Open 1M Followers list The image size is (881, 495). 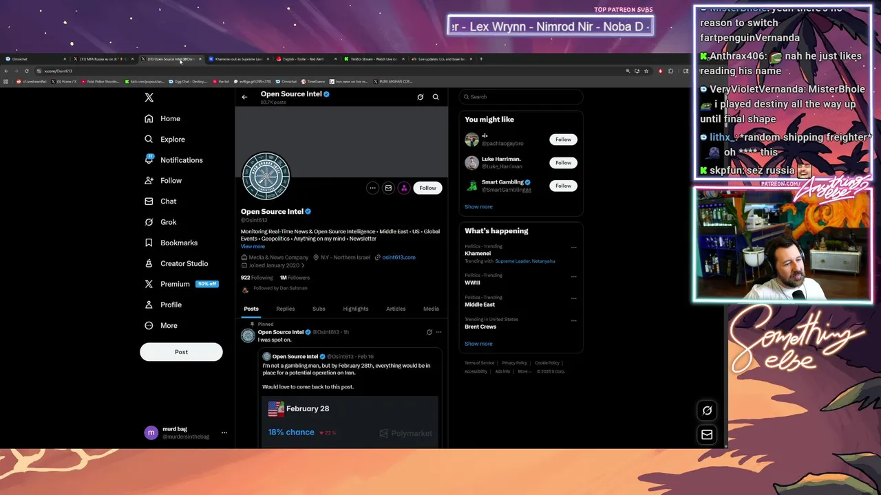coord(295,278)
